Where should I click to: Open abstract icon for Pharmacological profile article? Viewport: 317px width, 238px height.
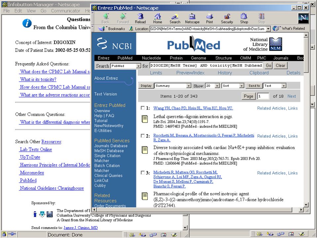(x=145, y=196)
